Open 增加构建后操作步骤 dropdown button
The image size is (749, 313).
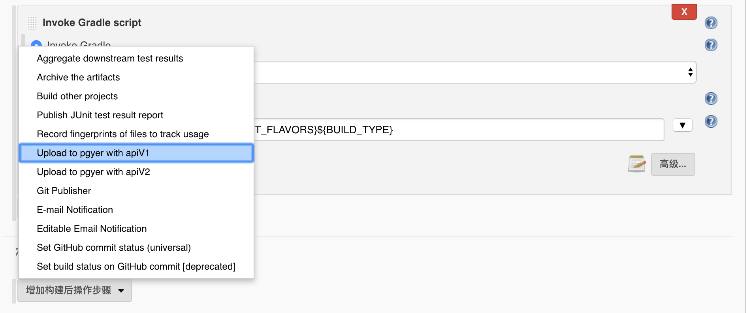coord(75,291)
